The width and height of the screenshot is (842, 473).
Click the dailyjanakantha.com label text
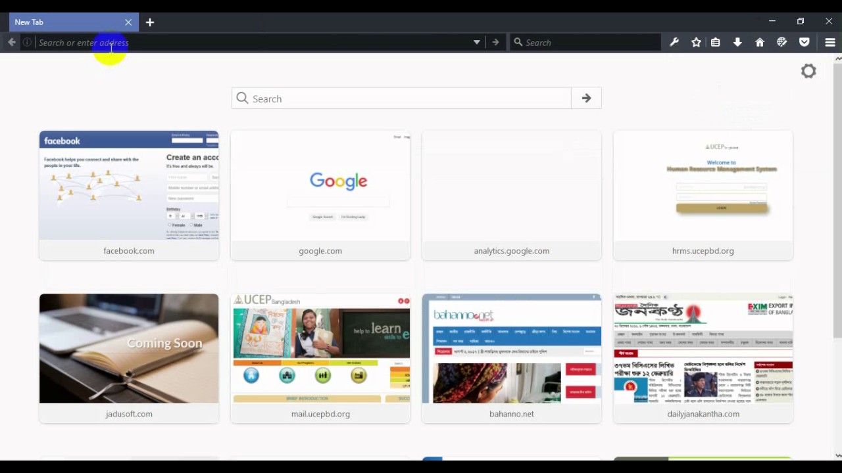pyautogui.click(x=703, y=414)
